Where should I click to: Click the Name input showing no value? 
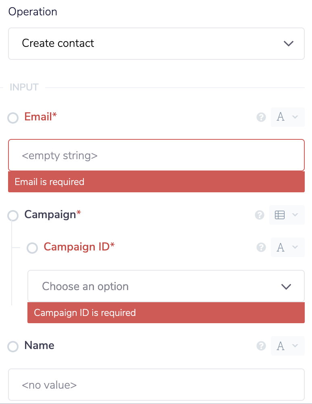pos(156,385)
